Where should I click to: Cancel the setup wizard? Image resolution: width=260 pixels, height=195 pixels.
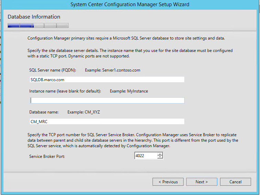click(x=236, y=182)
